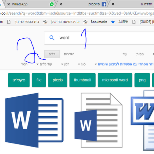Select the png suggestion chip
Image resolution: width=154 pixels, height=154 pixels.
click(142, 80)
